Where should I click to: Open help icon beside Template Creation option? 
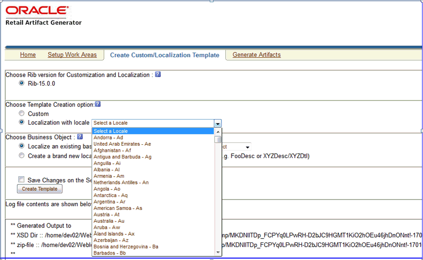point(98,104)
